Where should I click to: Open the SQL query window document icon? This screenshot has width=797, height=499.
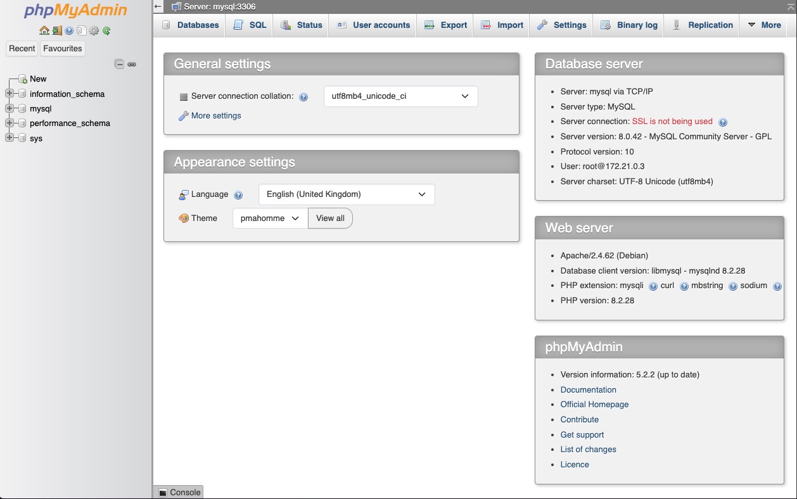click(81, 30)
